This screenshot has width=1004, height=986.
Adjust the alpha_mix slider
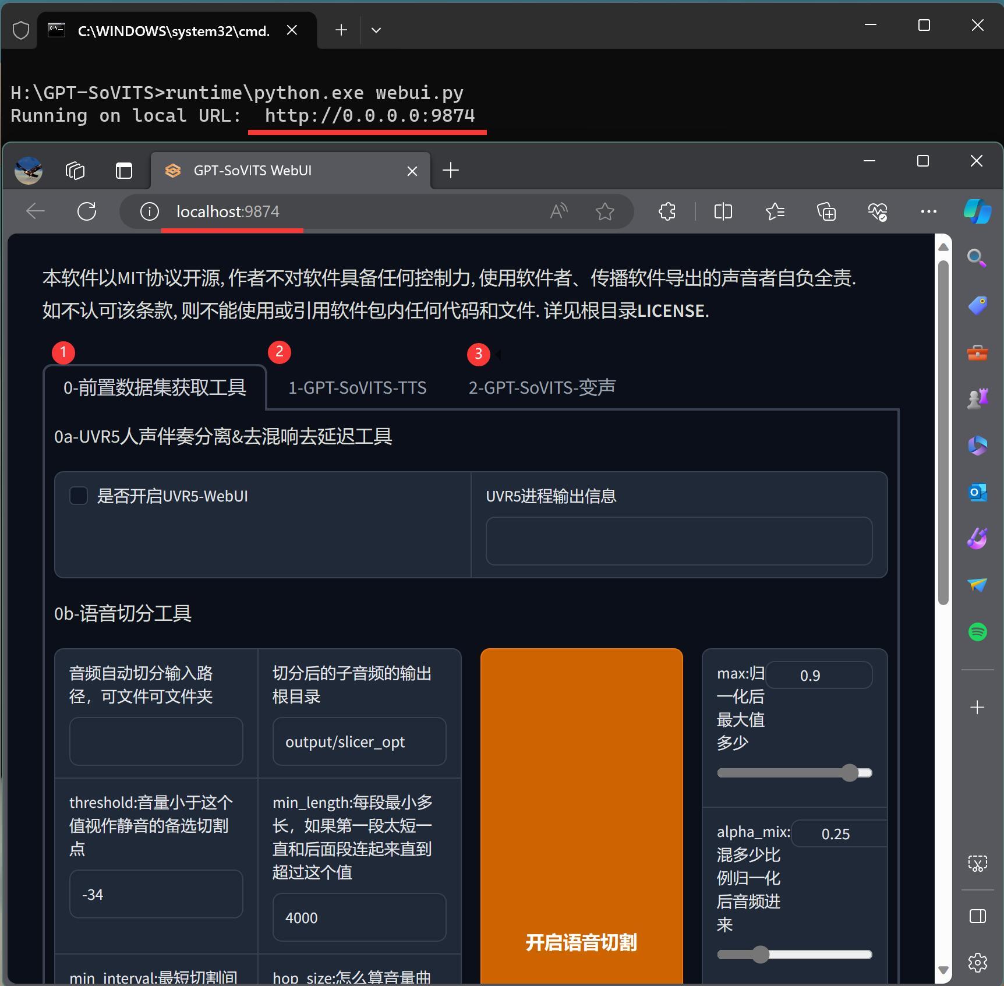tap(795, 955)
